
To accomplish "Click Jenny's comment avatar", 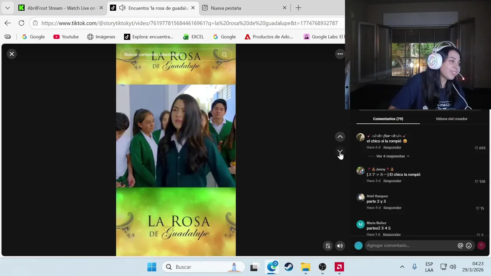I will click(360, 171).
